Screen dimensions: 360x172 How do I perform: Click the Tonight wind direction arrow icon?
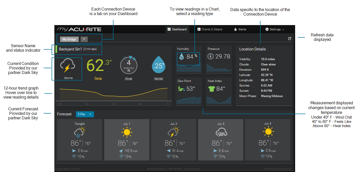74,151
